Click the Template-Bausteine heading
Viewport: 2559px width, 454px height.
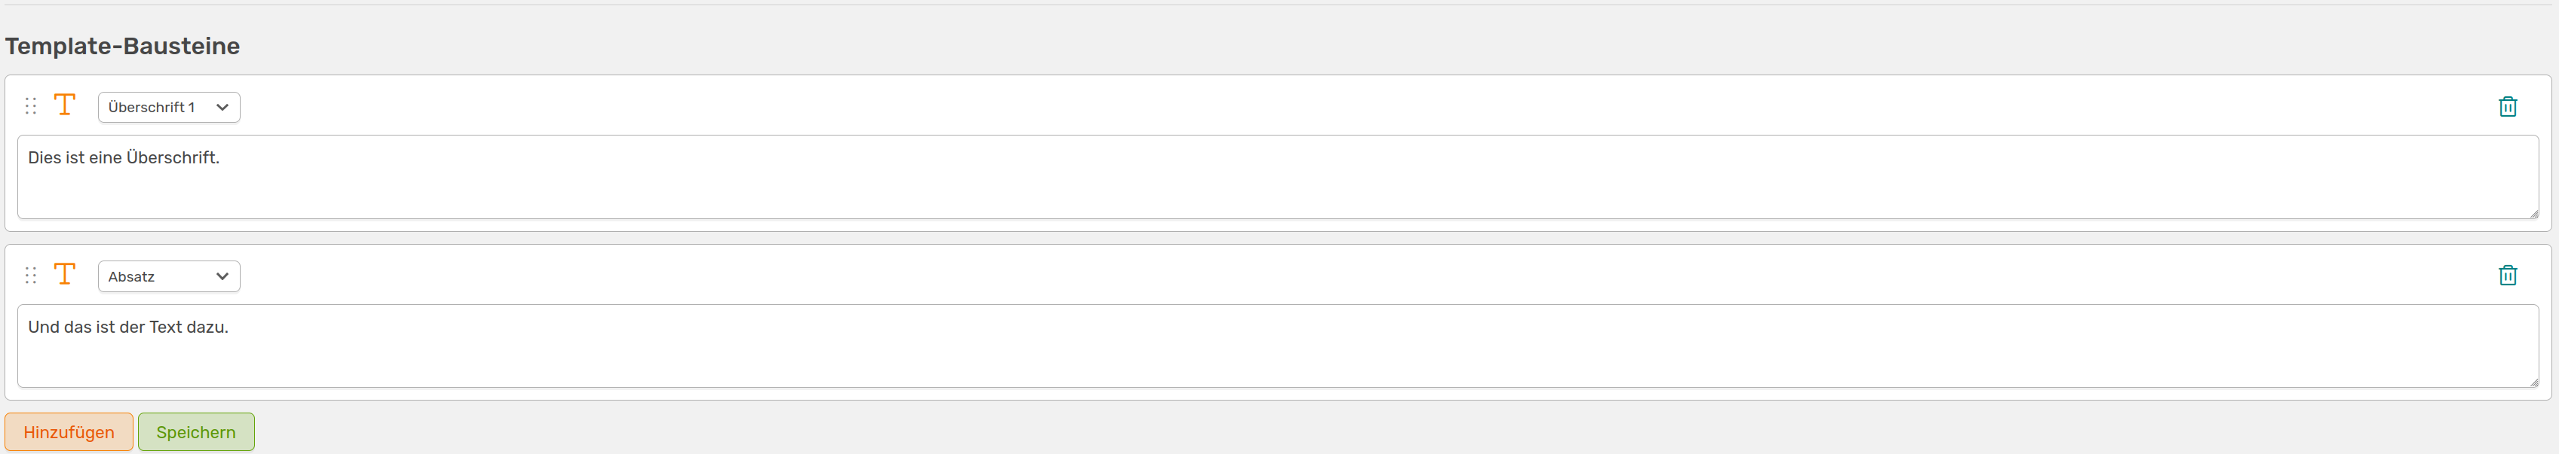coord(122,46)
